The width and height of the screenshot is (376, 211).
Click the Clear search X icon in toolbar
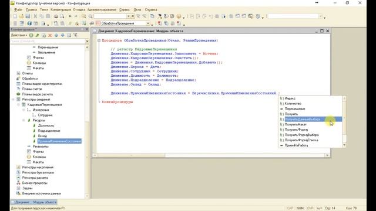tap(133, 16)
